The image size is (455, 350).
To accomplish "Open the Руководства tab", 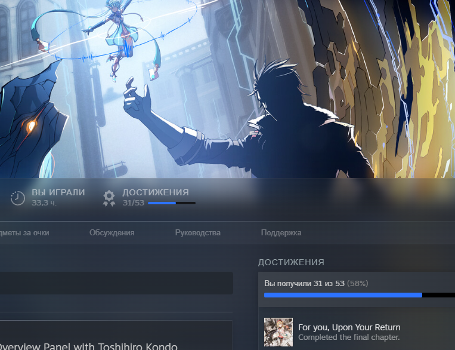I will point(197,232).
